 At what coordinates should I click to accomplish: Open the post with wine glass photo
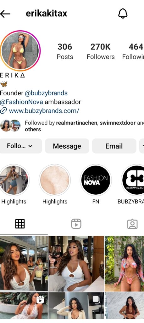(x=76, y=264)
